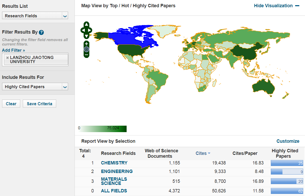Open the MATERIALS SCIENCE research field

[114, 181]
